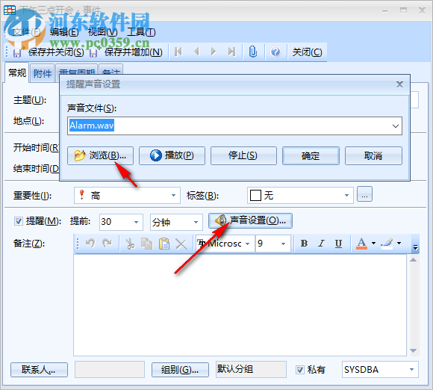433x390 pixels.
Task: Click the 组别(G)... group button
Action: coord(180,370)
